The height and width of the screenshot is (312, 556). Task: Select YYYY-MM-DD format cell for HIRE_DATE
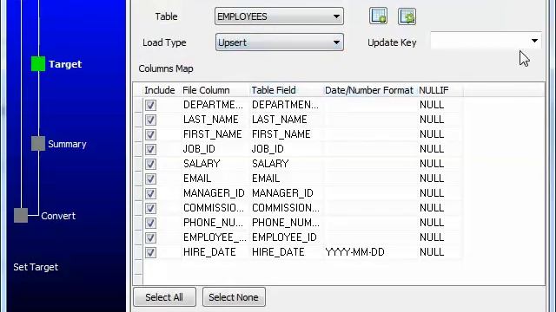tap(355, 252)
